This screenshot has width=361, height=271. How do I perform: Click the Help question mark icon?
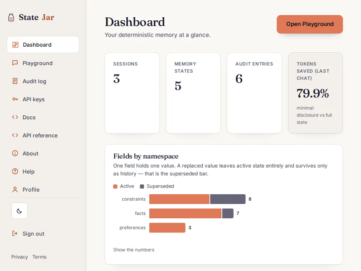coord(15,172)
